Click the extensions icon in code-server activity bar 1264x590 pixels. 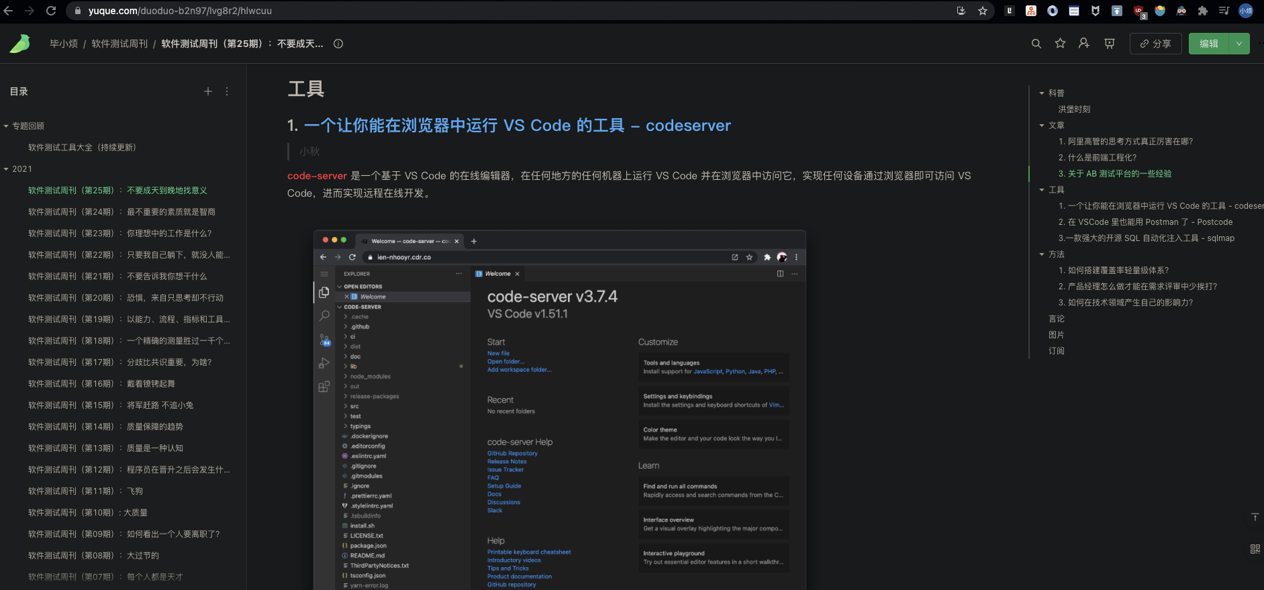pyautogui.click(x=324, y=387)
